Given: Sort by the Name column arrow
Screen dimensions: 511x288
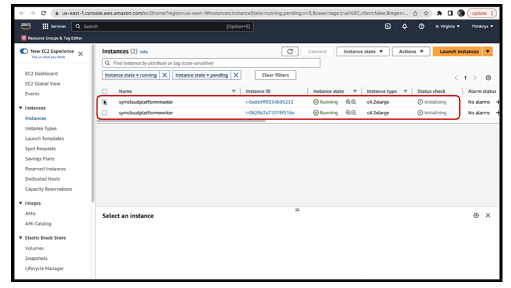Looking at the screenshot, I should (234, 91).
